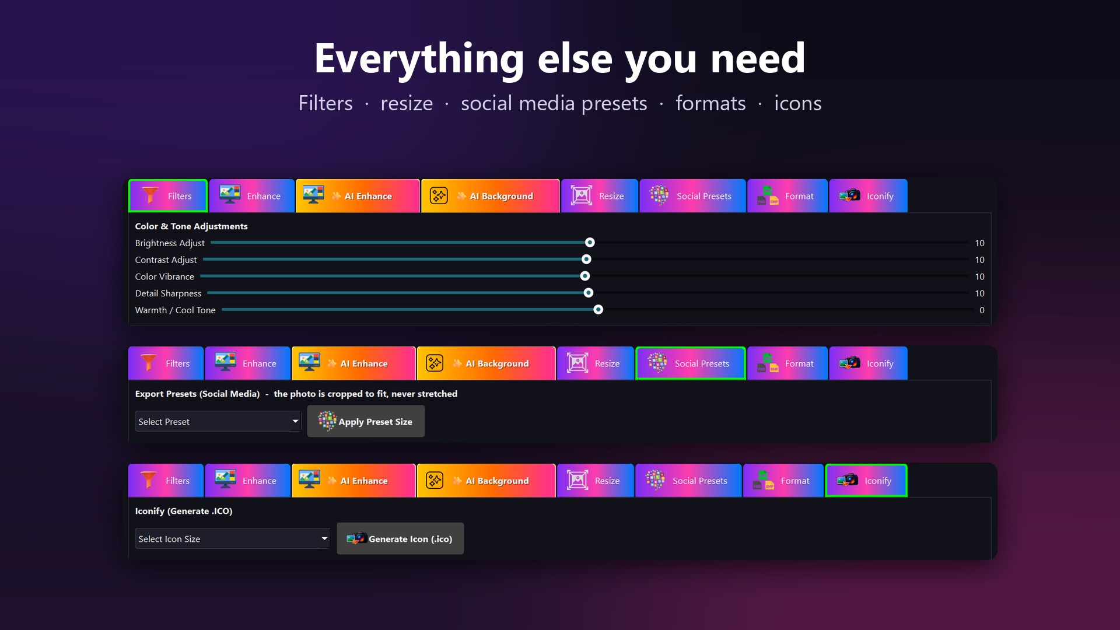Click the sparkle icon on the top AI Background tab
Image resolution: width=1120 pixels, height=630 pixels.
coord(439,195)
